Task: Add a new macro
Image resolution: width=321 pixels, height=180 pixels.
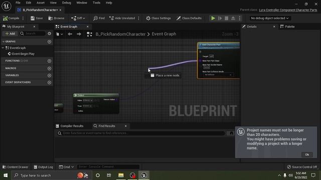Action: (49, 68)
